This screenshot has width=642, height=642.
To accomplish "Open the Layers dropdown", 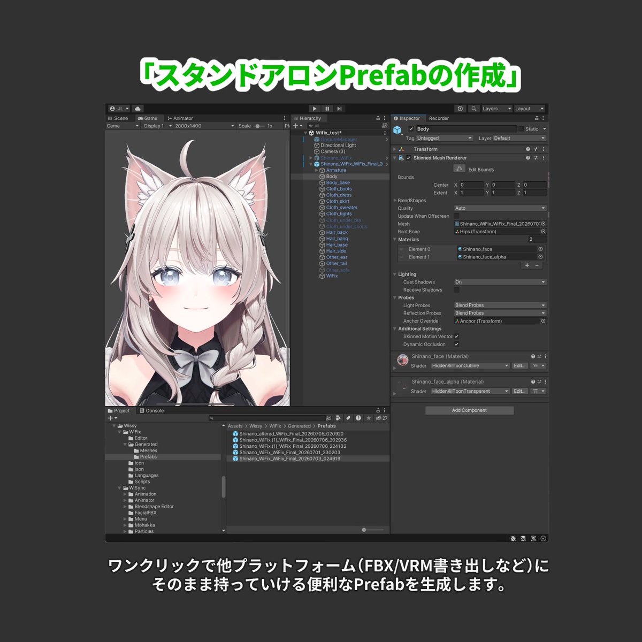I will pyautogui.click(x=496, y=109).
